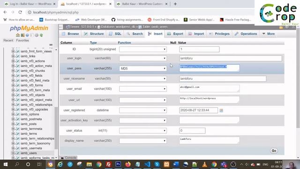Open the Function dropdown for user_nicename
Viewport: 300px width, 169px height.
point(143,78)
